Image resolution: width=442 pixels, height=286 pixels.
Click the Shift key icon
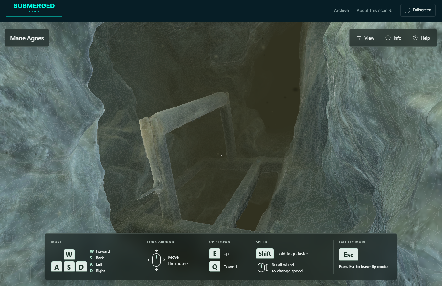[265, 254]
